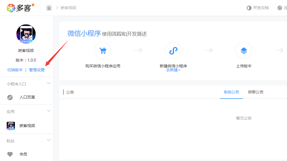Click 暂无公告 text
Viewport: 287px width, 161px height.
(x=244, y=118)
